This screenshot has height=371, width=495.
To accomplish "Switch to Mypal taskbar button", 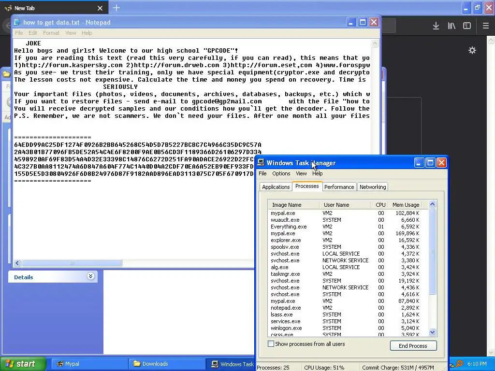I will pos(89,364).
